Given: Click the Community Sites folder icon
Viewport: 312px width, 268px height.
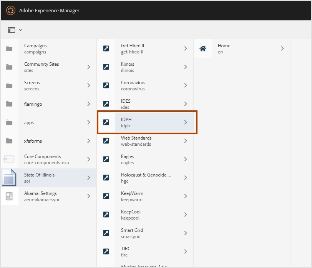Looking at the screenshot, I should pyautogui.click(x=9, y=67).
